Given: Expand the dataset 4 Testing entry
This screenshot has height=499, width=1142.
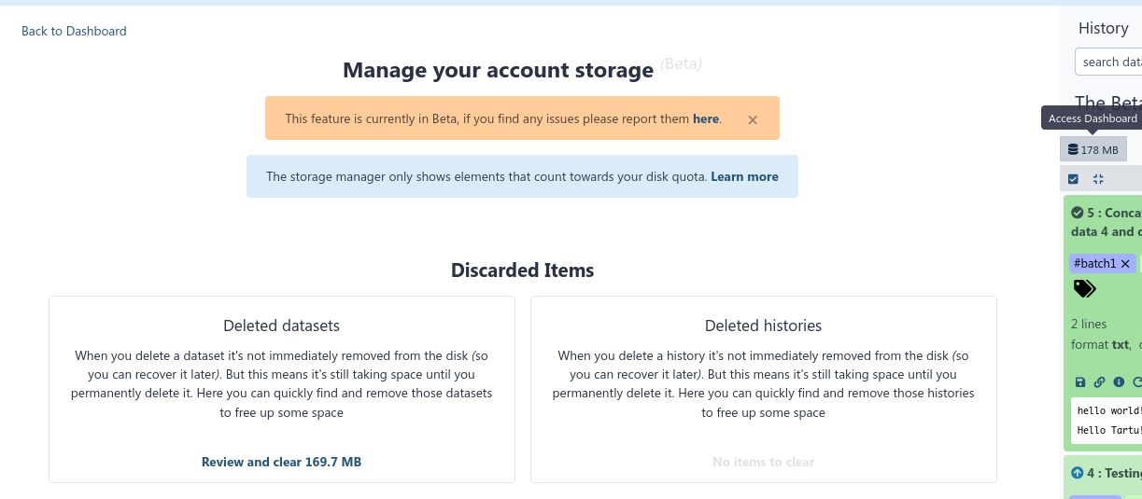Looking at the screenshot, I should (x=1116, y=473).
